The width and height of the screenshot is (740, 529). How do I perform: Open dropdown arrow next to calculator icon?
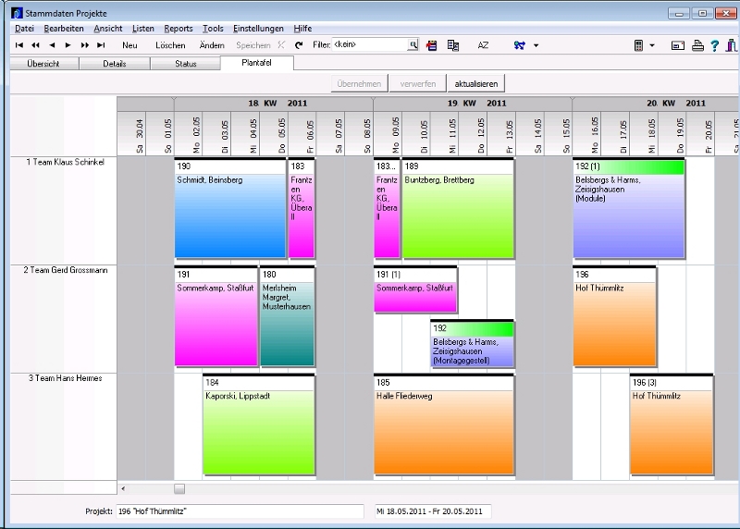tap(652, 45)
